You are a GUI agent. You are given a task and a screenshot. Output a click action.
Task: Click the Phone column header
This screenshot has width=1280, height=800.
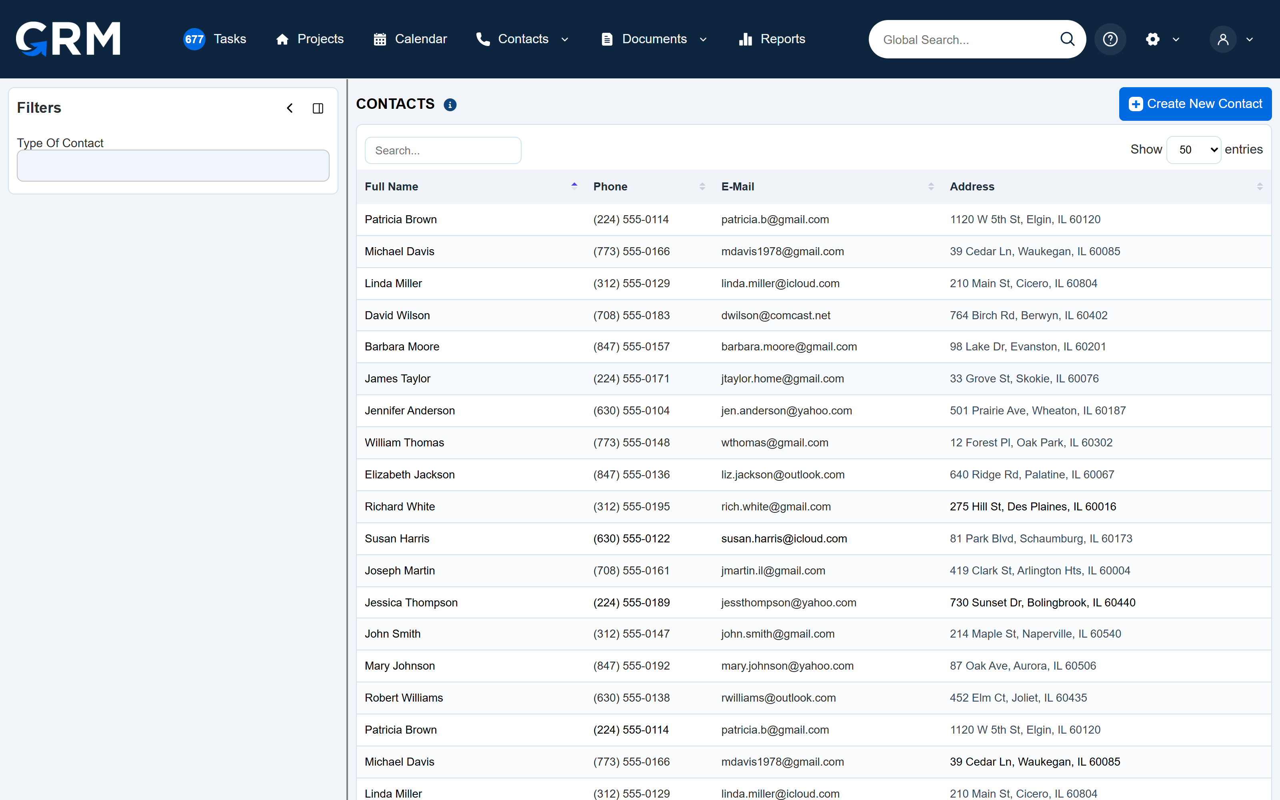point(610,186)
